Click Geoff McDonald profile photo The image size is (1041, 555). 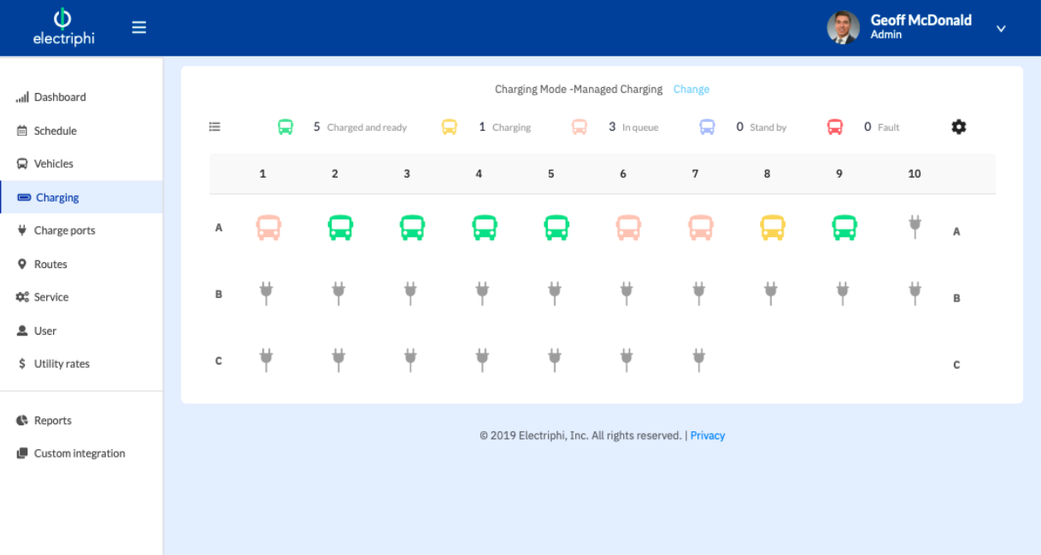click(x=843, y=27)
